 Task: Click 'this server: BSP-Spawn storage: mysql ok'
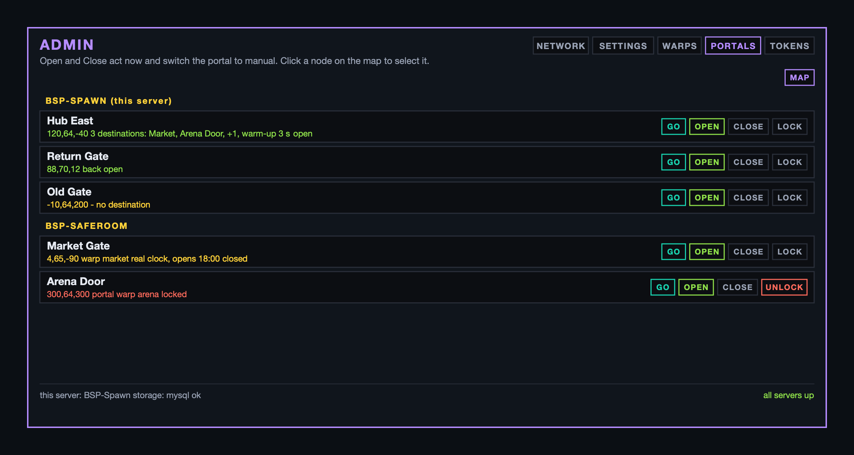tap(120, 395)
